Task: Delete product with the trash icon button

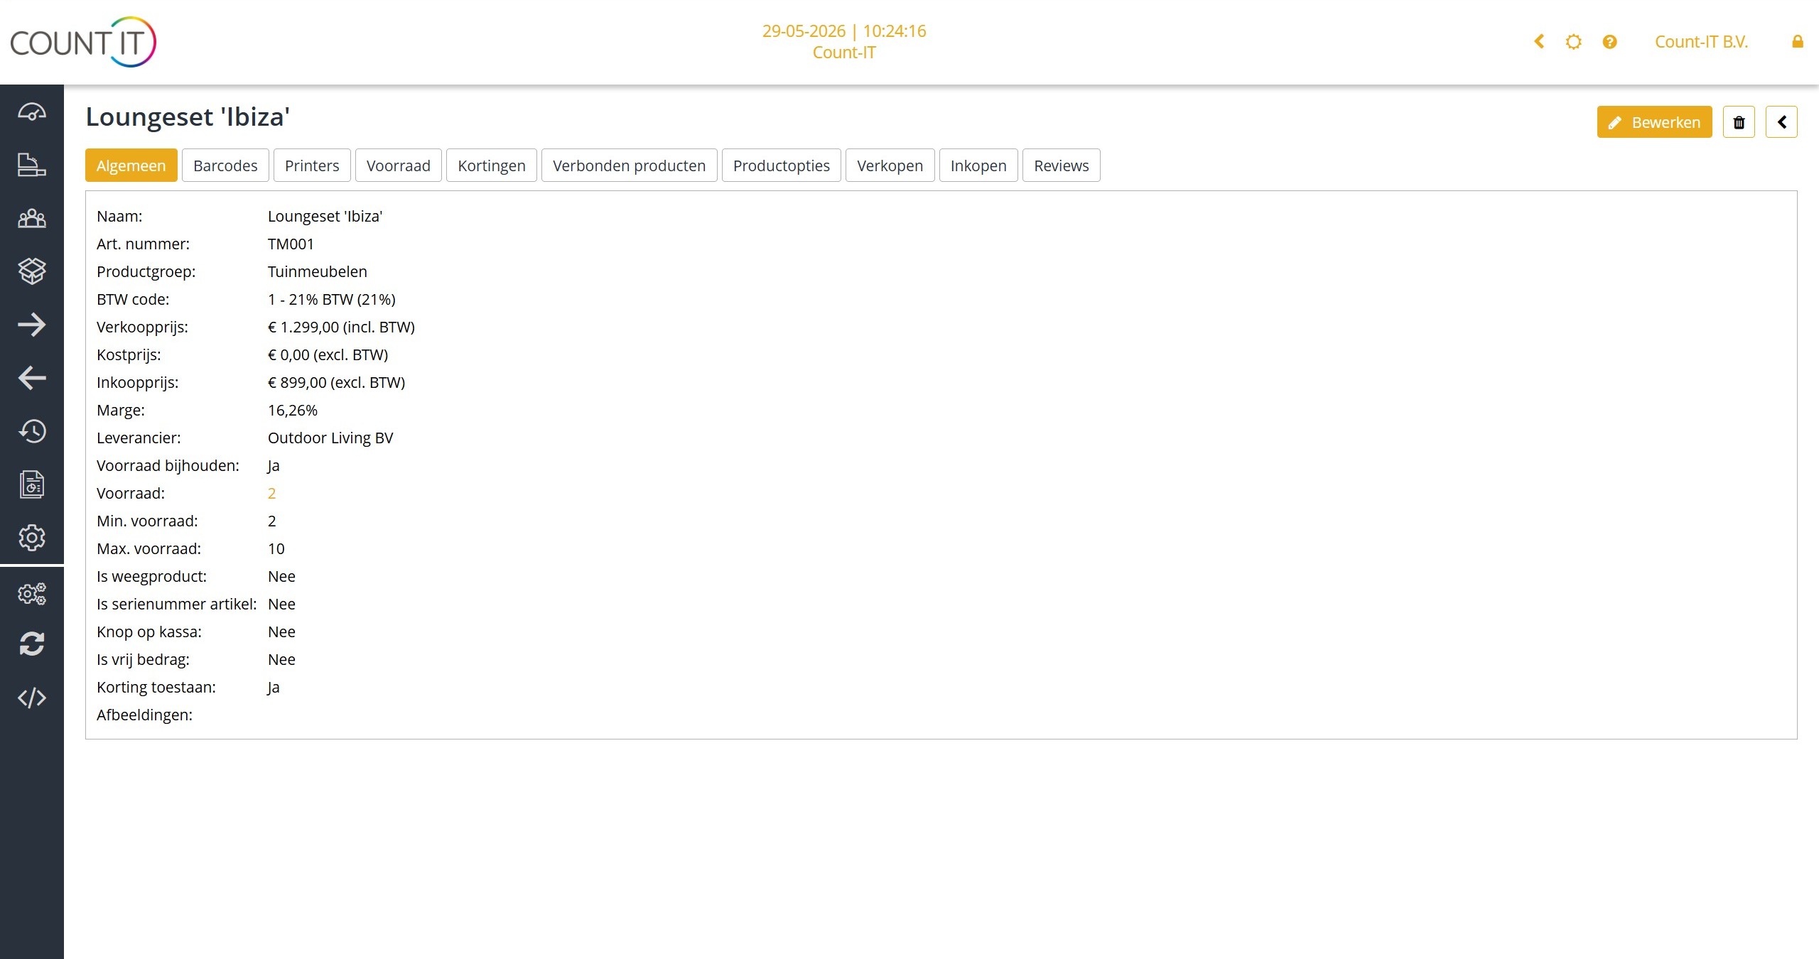Action: coord(1739,122)
